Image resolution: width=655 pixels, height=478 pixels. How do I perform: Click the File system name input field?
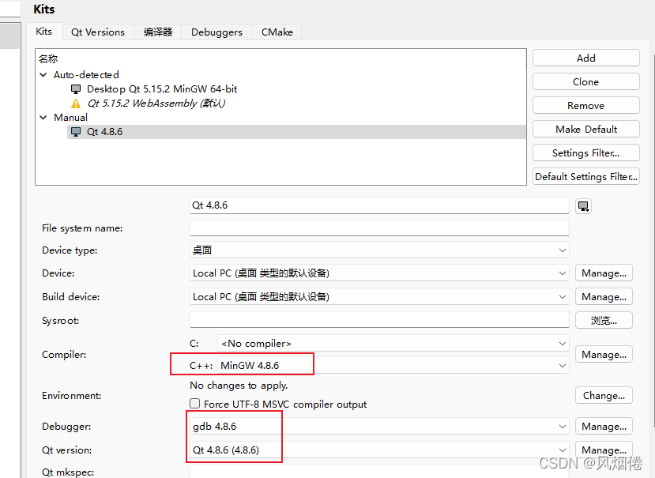(379, 228)
